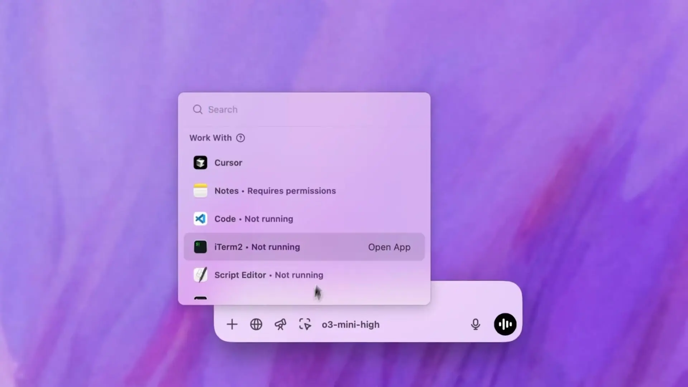Click the telescope deep research icon
The width and height of the screenshot is (688, 387).
280,324
